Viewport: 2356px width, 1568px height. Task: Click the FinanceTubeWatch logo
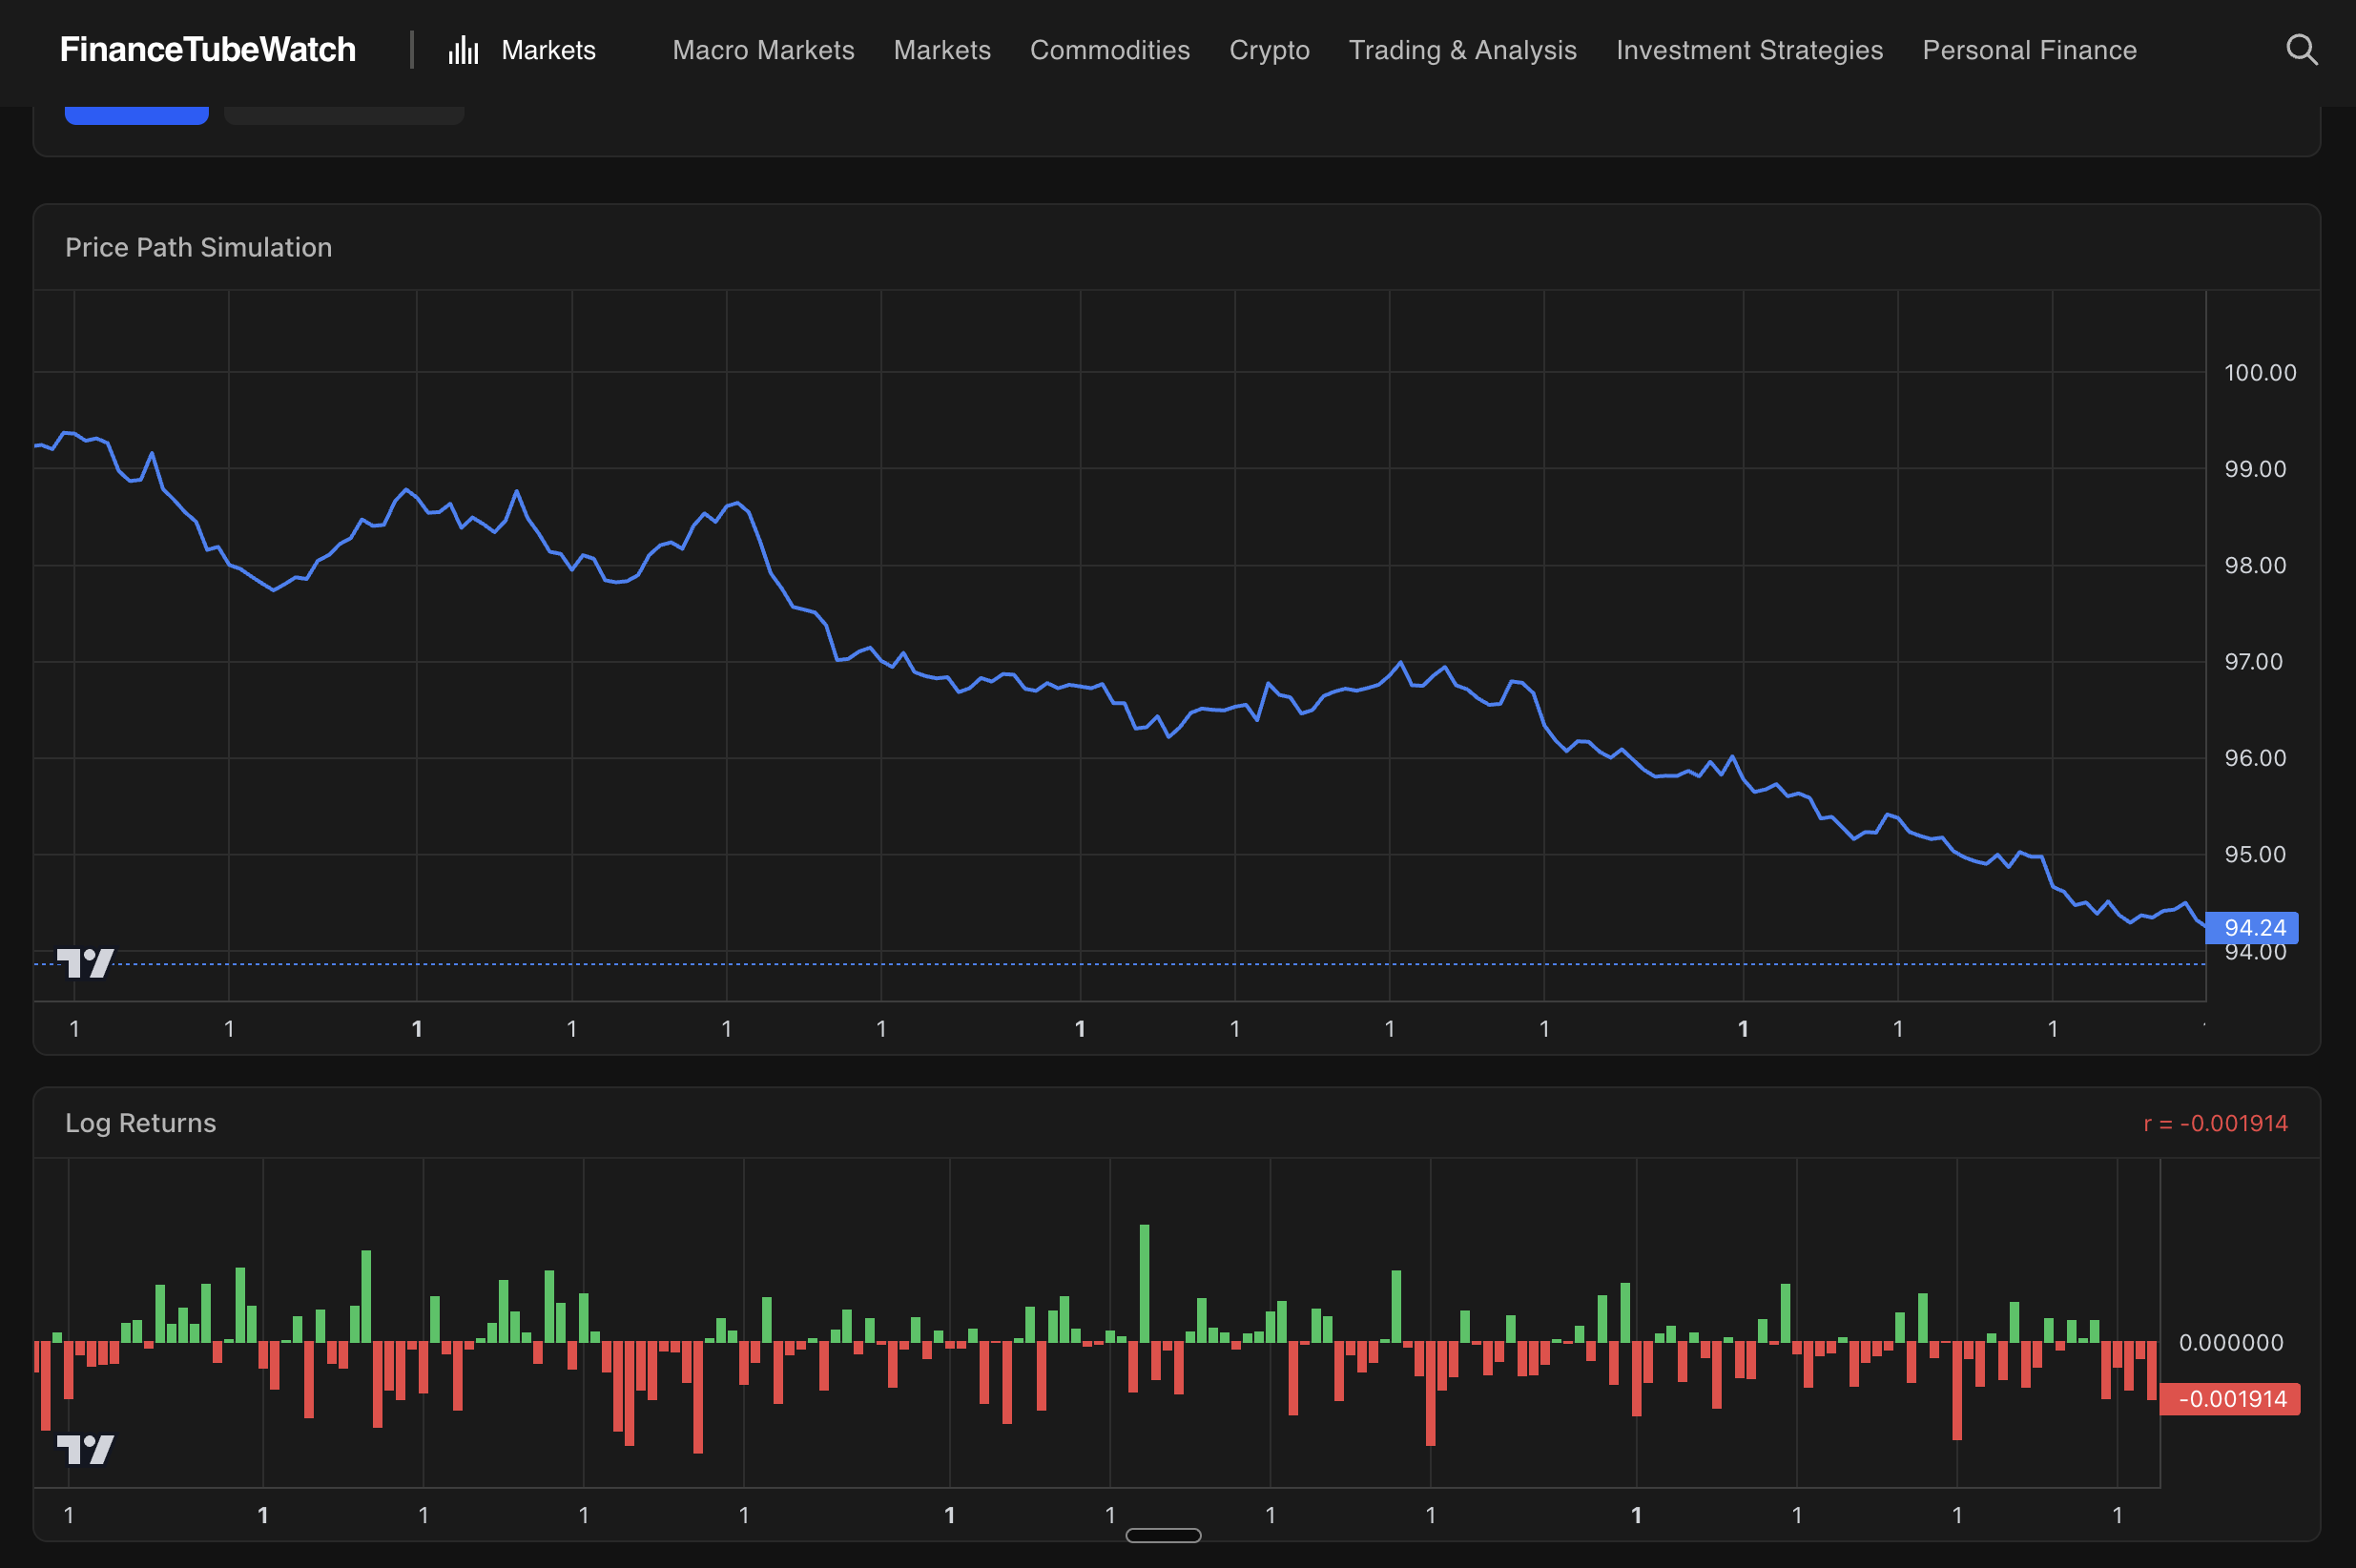coord(208,48)
